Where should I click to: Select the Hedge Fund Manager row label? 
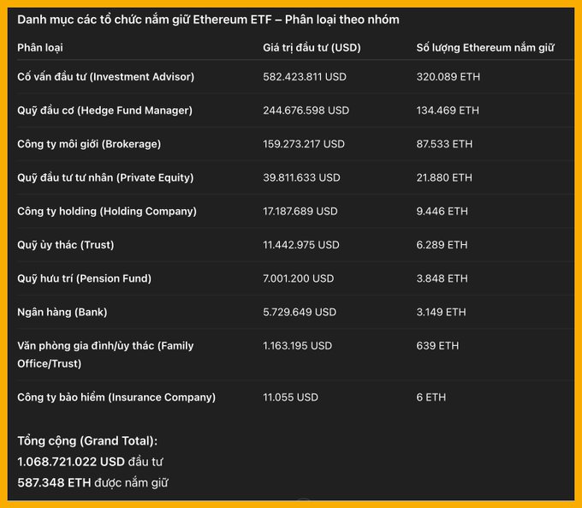pyautogui.click(x=104, y=110)
